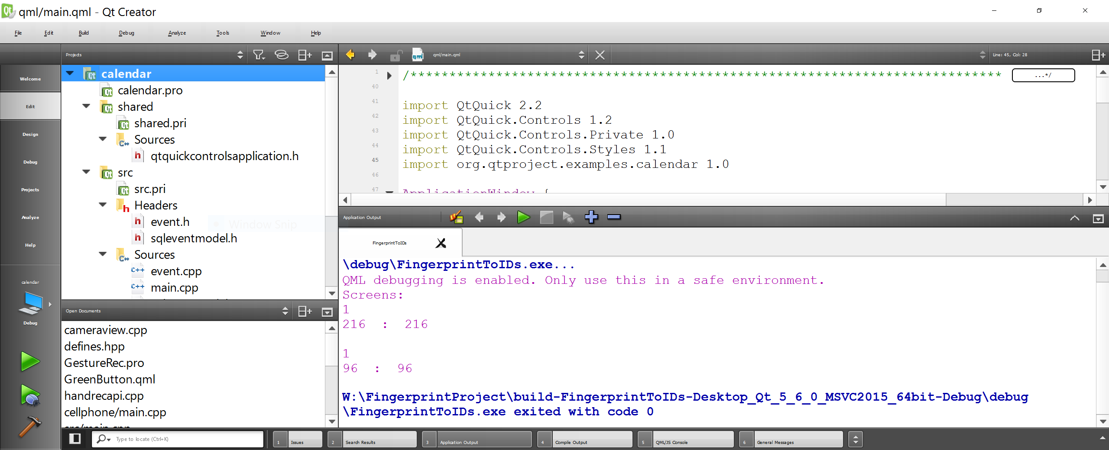Image resolution: width=1109 pixels, height=450 pixels.
Task: Collapse the Headers folder under src
Action: pyautogui.click(x=103, y=205)
